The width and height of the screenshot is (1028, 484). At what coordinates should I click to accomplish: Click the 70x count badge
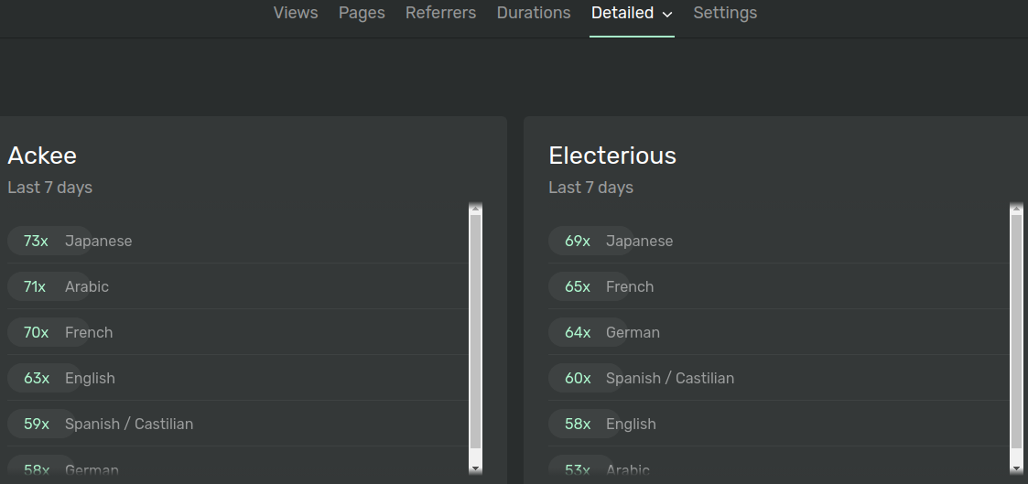(36, 332)
